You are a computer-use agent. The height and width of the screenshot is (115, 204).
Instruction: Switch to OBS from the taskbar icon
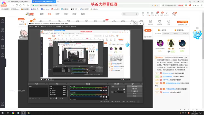(x=23, y=113)
